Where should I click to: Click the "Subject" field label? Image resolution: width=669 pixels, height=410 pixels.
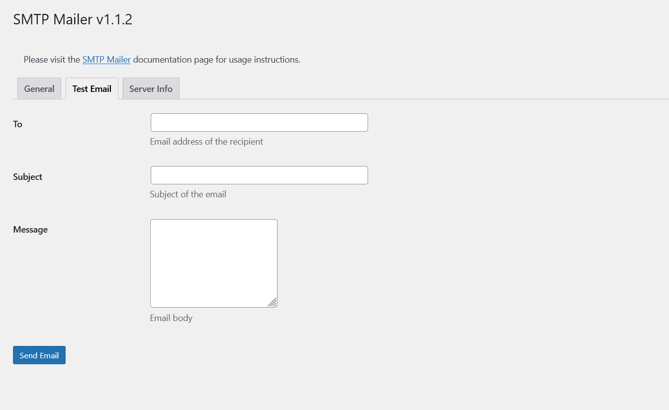click(x=28, y=177)
